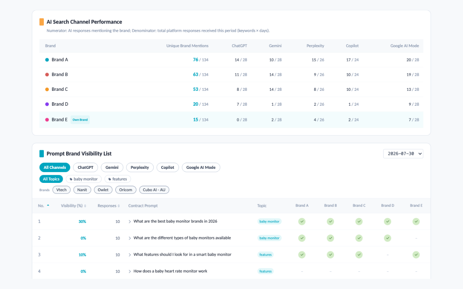Click the Brand A teal color dot
The height and width of the screenshot is (289, 463).
click(x=47, y=60)
